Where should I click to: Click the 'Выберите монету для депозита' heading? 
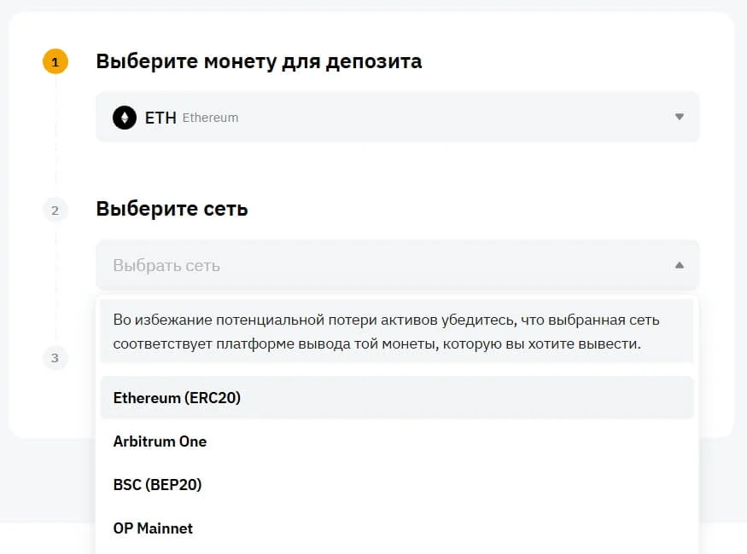pyautogui.click(x=259, y=61)
